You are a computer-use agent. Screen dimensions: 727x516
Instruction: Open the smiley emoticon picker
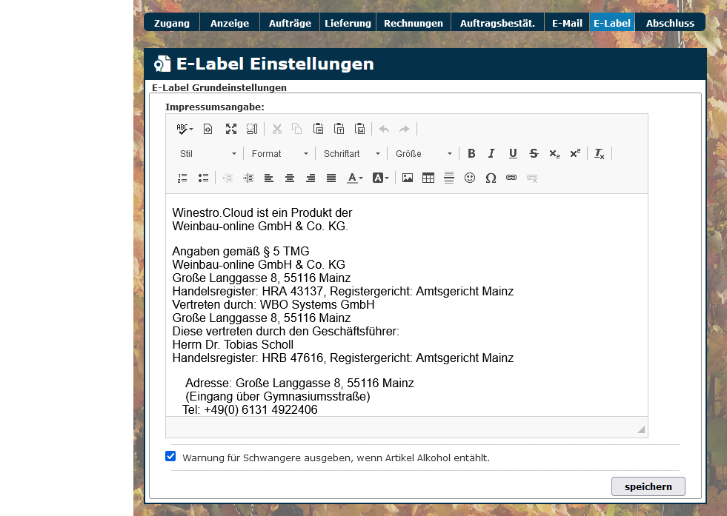[x=470, y=178]
